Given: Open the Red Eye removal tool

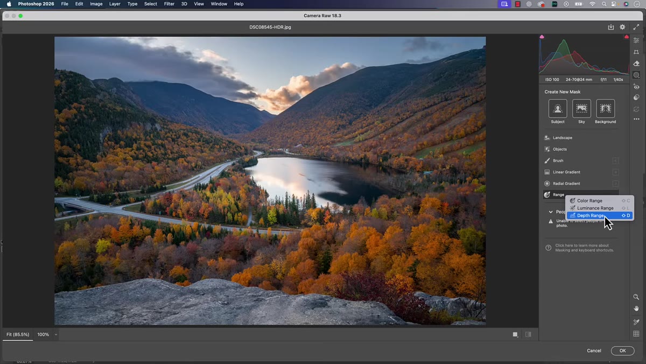Looking at the screenshot, I should pos(636,87).
